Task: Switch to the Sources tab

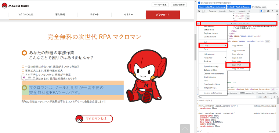Action: pyautogui.click(x=232, y=11)
